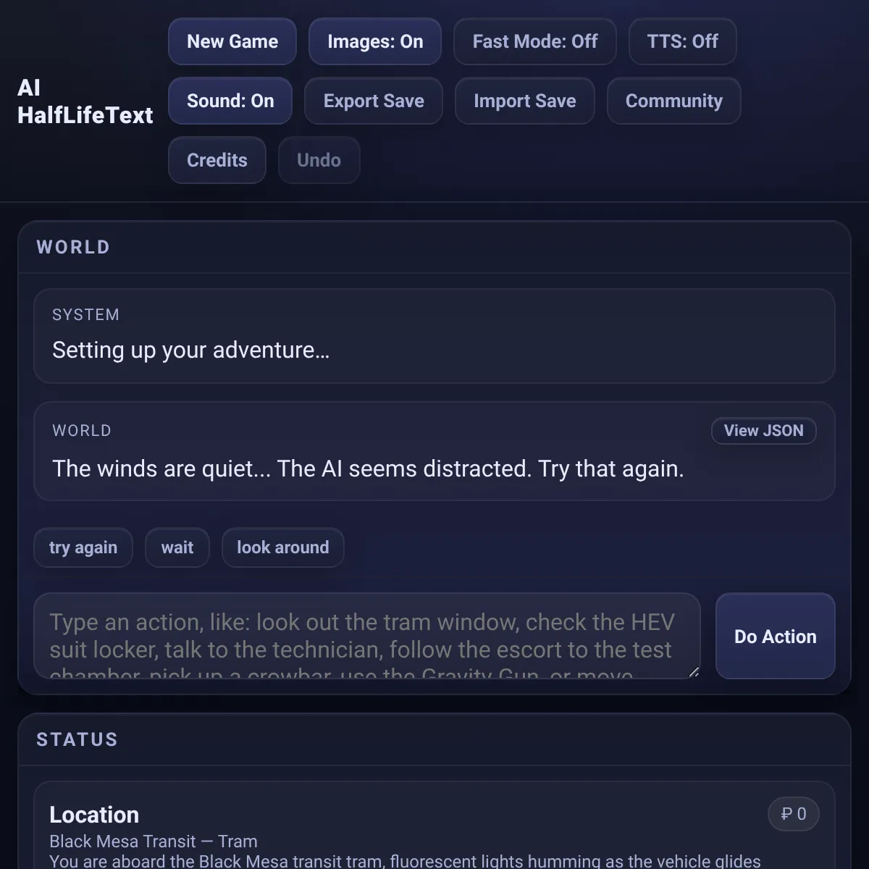Open Import Save

(525, 101)
